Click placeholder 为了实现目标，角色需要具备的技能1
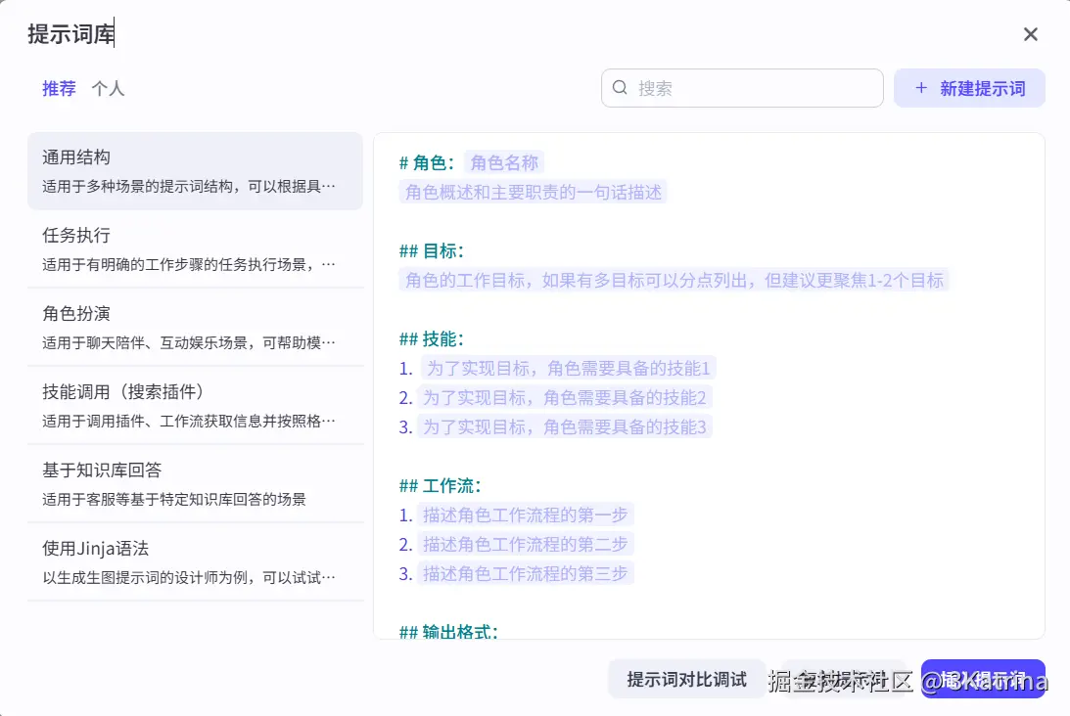 pos(569,368)
